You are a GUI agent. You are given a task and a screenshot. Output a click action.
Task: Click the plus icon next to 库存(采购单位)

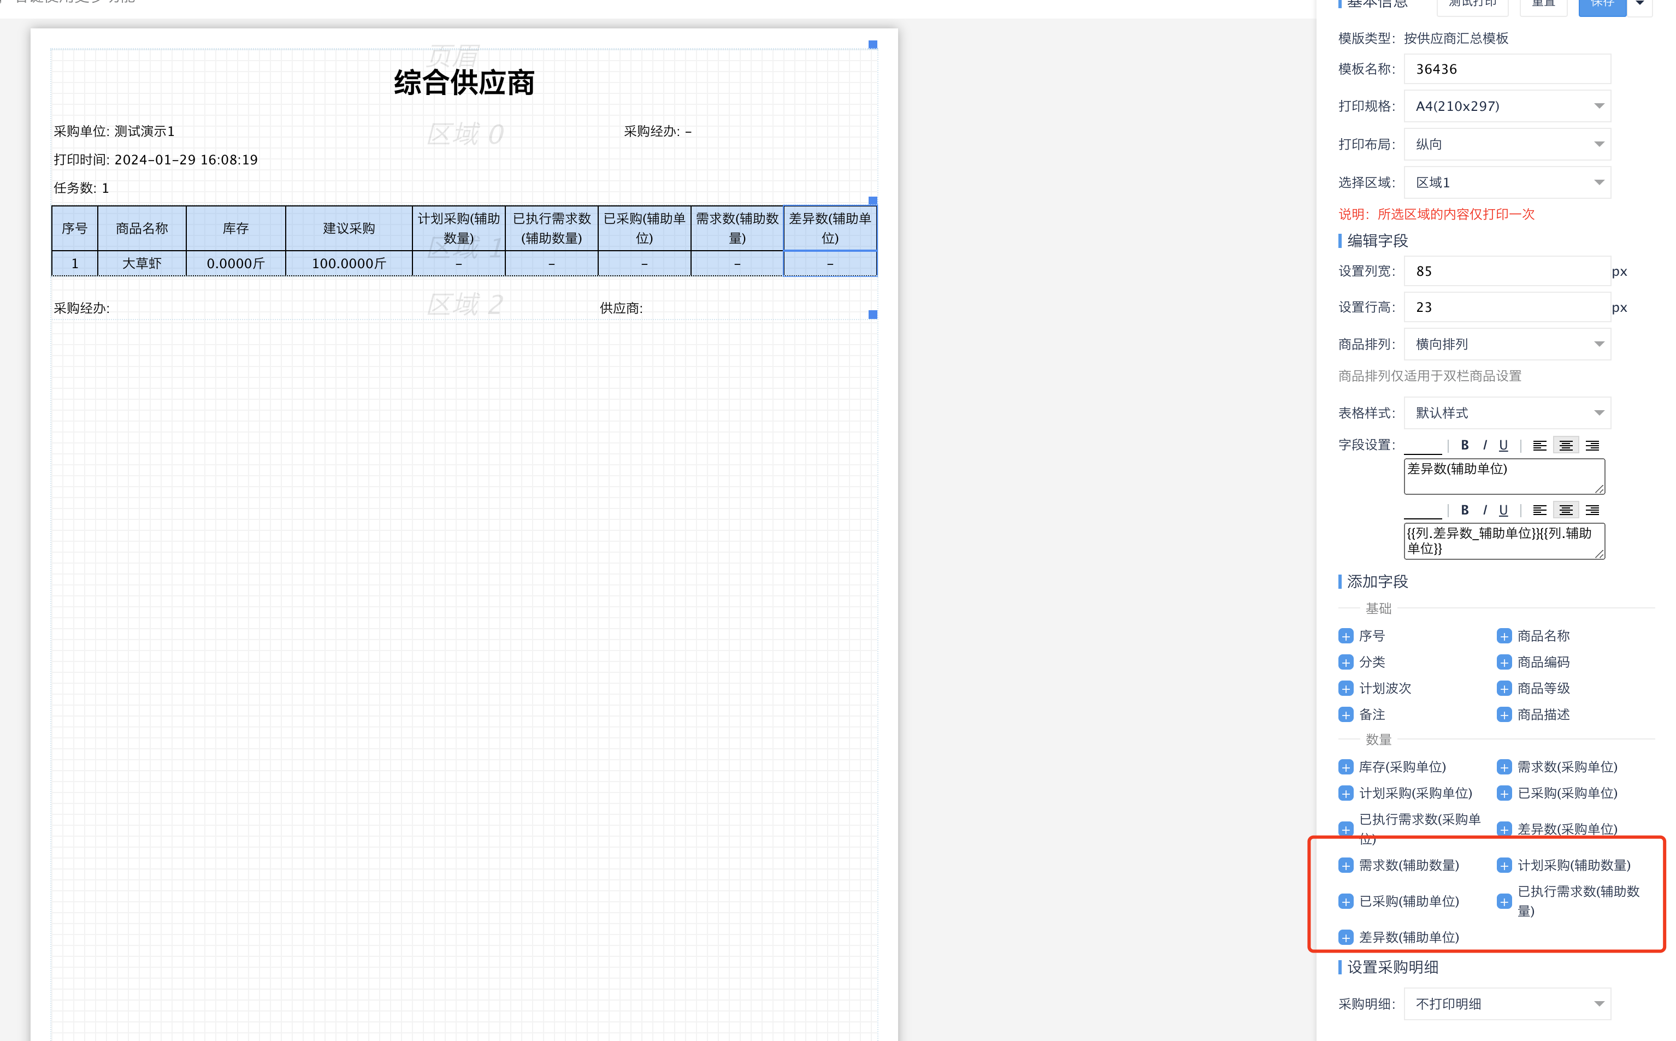pyautogui.click(x=1345, y=766)
